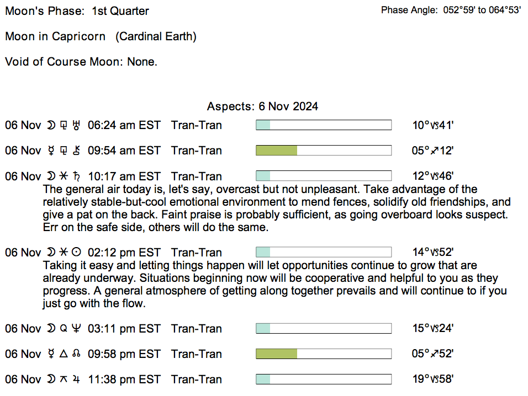Click the North Node glyph in the 09:58 pm aspect

(x=76, y=354)
